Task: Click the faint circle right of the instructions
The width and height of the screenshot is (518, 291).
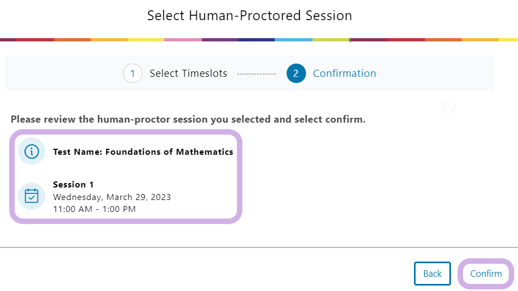Action: pos(449,106)
